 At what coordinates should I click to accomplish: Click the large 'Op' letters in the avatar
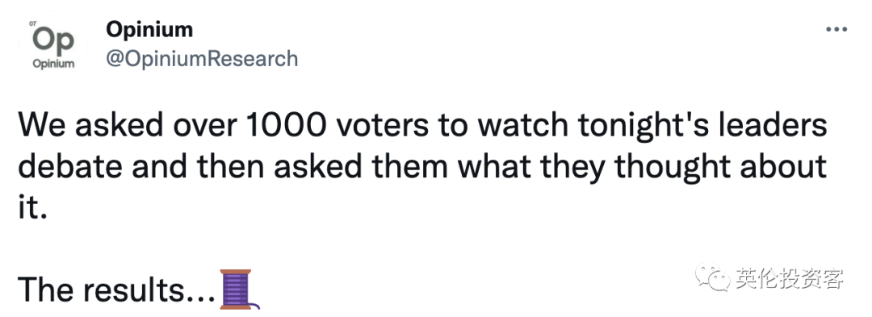[x=53, y=41]
